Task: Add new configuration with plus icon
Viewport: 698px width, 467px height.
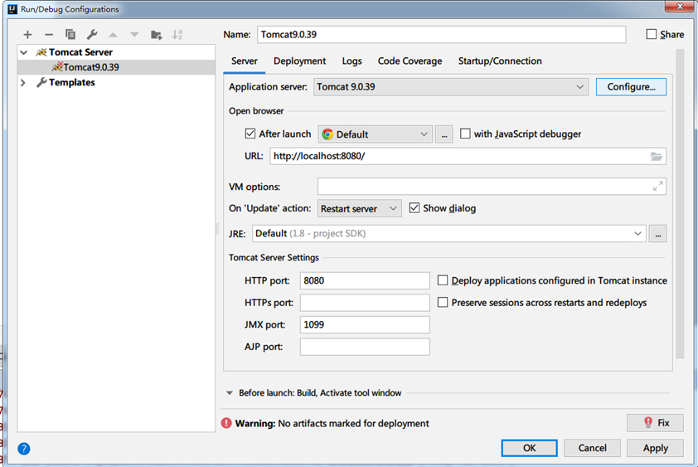Action: click(x=27, y=34)
